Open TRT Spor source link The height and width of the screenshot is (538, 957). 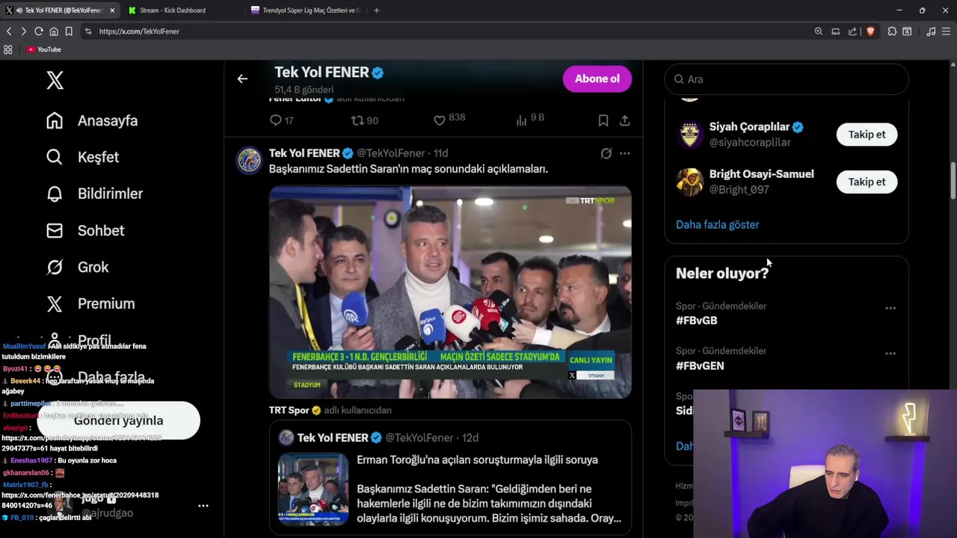coord(289,410)
